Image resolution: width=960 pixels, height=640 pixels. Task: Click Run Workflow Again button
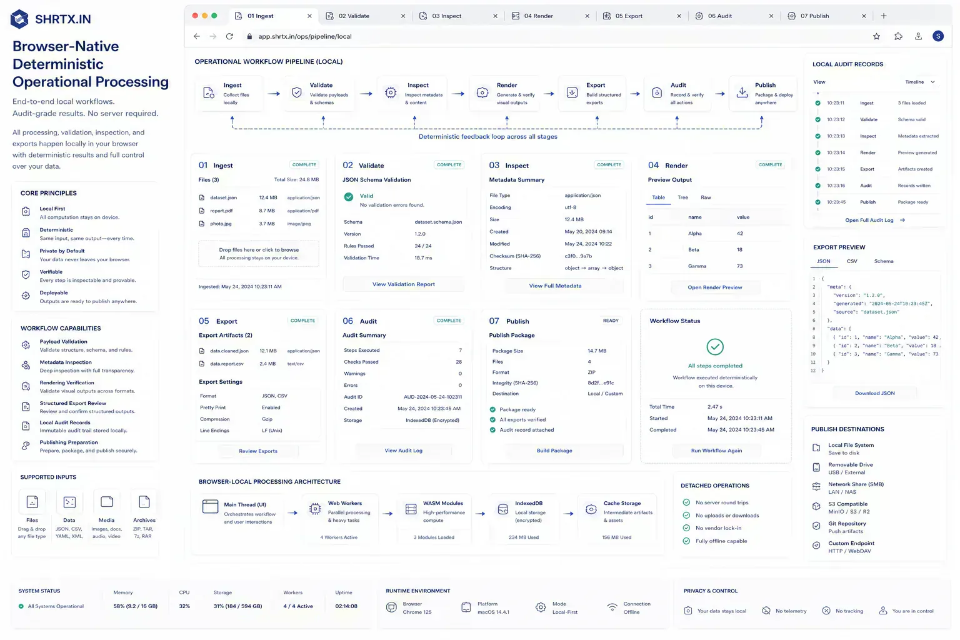tap(716, 450)
